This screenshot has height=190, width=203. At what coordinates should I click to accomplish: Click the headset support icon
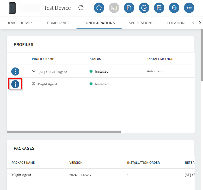pyautogui.click(x=174, y=8)
